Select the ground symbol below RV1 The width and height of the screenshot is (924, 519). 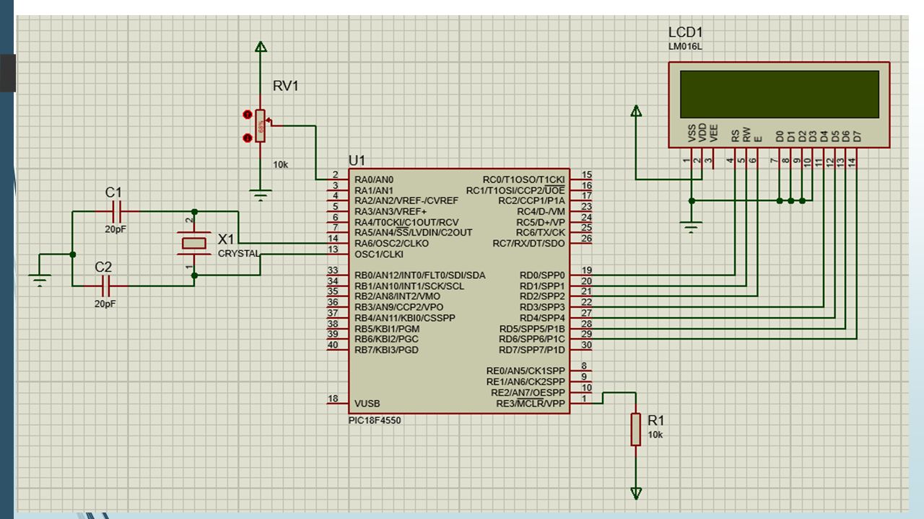261,194
